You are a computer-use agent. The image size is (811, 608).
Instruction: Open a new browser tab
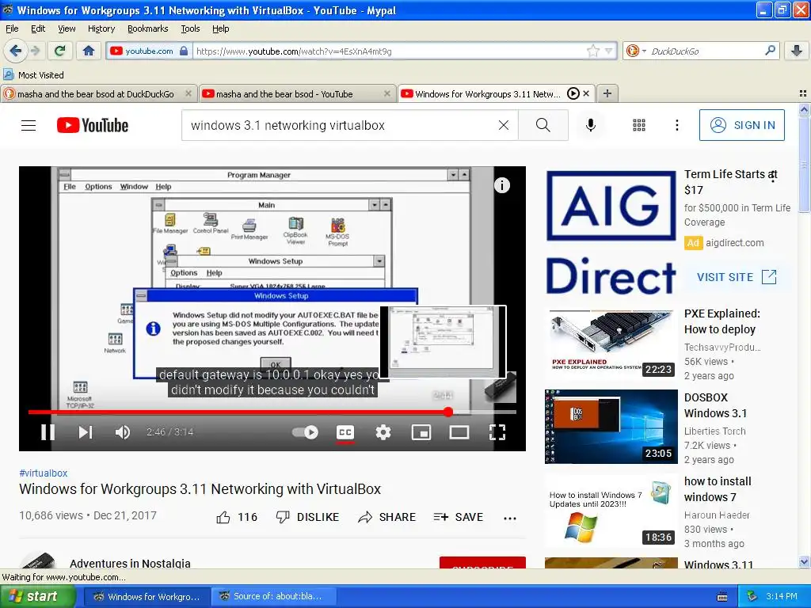(607, 93)
